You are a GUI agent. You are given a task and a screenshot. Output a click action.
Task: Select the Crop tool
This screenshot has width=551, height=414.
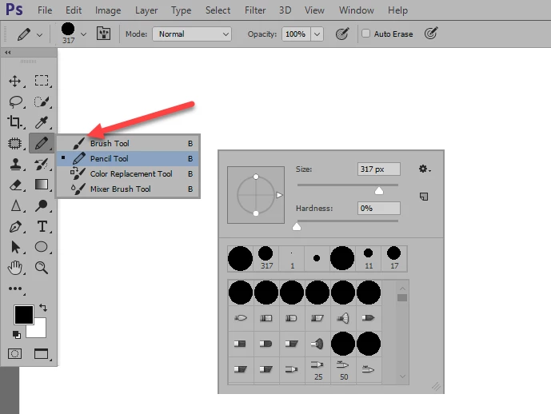tap(14, 121)
